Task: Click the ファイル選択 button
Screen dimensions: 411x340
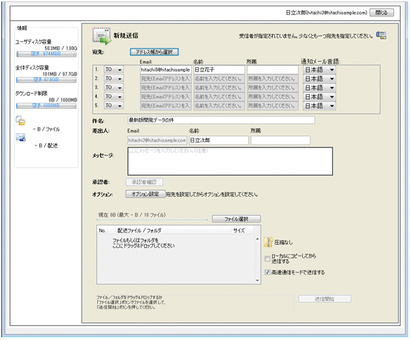Action: coord(236,219)
